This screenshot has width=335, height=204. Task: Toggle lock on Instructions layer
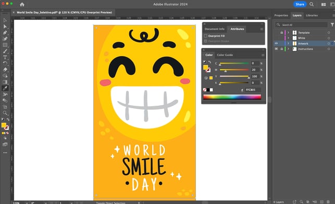tap(281, 49)
